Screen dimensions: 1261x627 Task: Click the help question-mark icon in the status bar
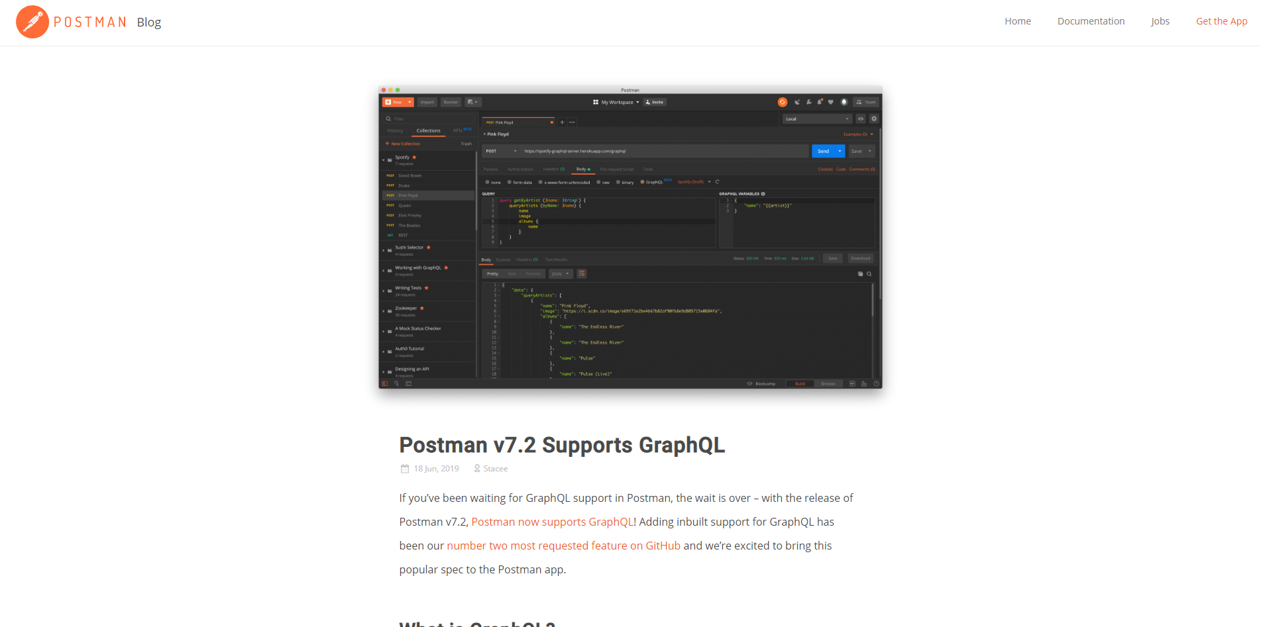coord(877,383)
